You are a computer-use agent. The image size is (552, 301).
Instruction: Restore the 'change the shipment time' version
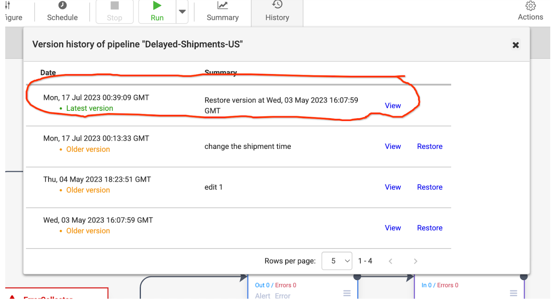(x=430, y=146)
